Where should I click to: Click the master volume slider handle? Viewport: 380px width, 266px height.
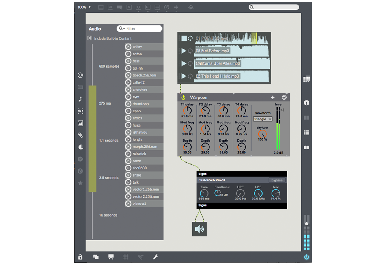[x=307, y=224]
